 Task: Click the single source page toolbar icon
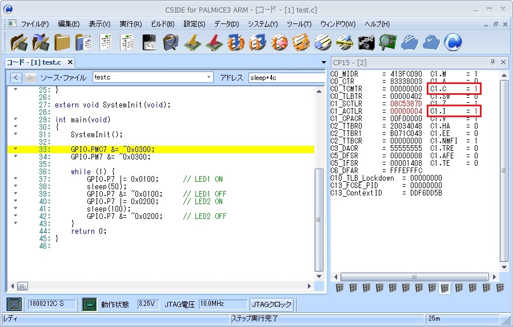click(x=106, y=42)
